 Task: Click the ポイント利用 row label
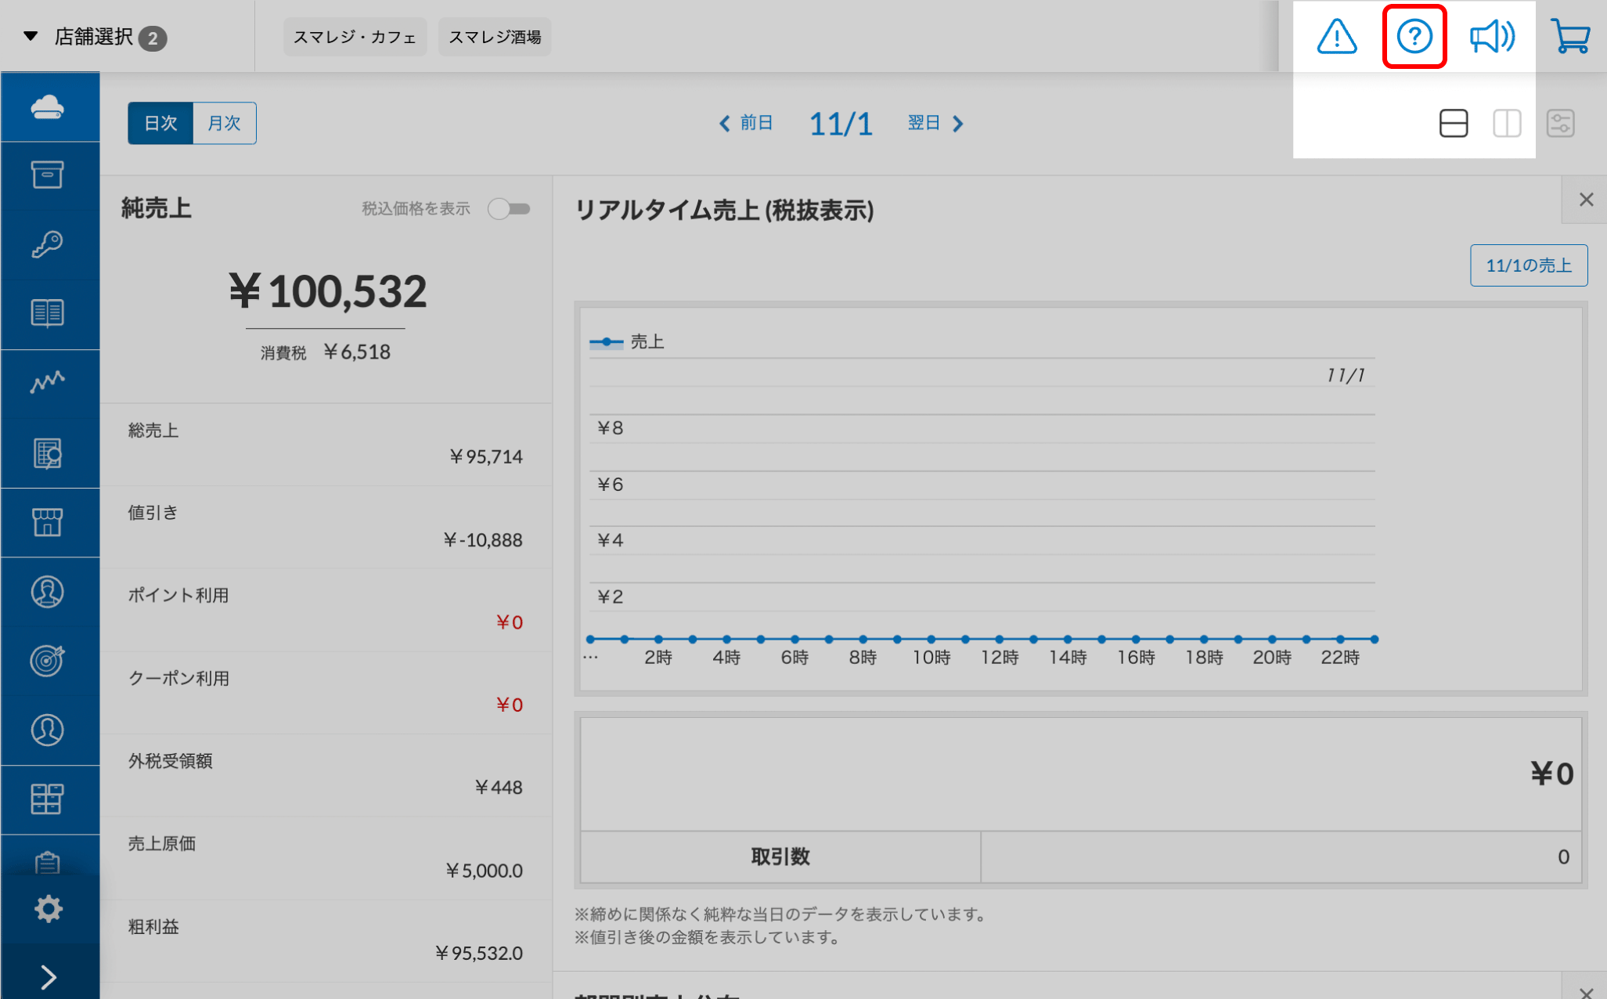178,595
